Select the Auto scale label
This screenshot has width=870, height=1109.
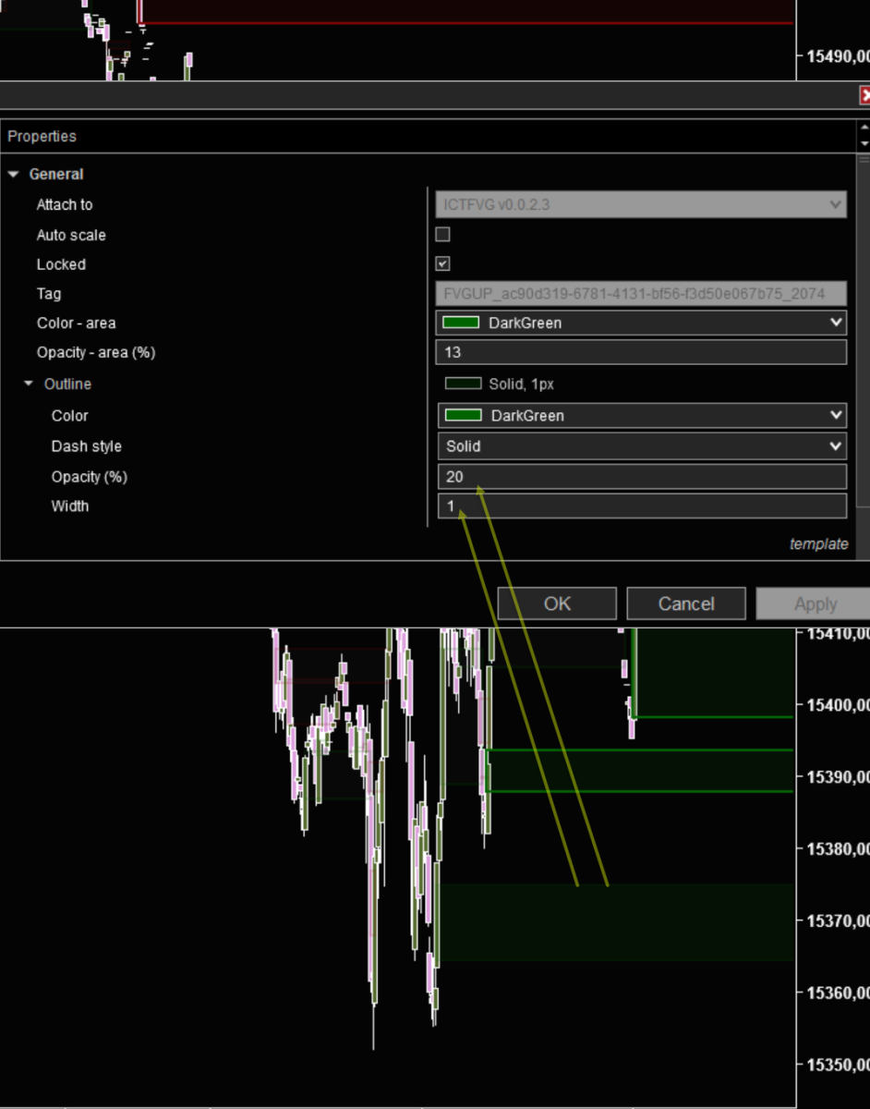pos(71,235)
